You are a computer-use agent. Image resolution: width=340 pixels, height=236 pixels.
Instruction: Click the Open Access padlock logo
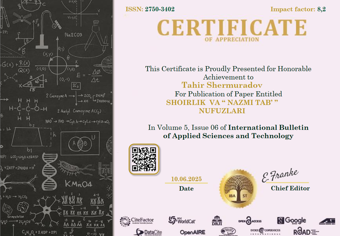pos(250,221)
